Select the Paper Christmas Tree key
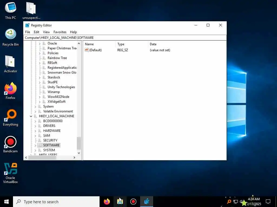The image size is (277, 207). tap(62, 48)
